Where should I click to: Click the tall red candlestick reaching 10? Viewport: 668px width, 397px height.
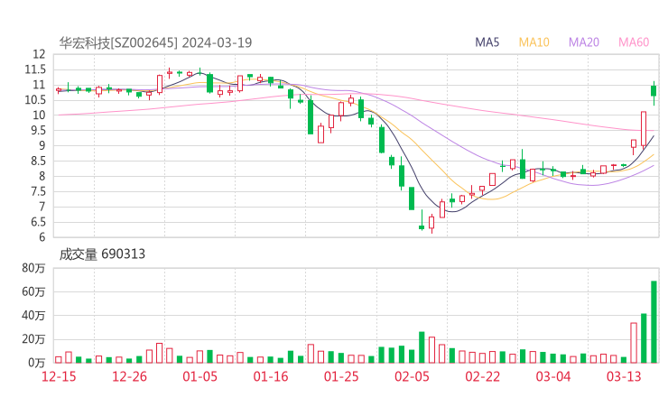pyautogui.click(x=644, y=129)
